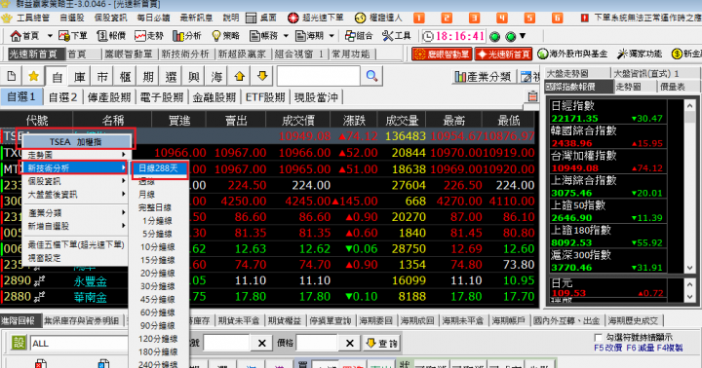
Task: Expand the dropdown arrow next to 帳務
Action: tap(286, 36)
